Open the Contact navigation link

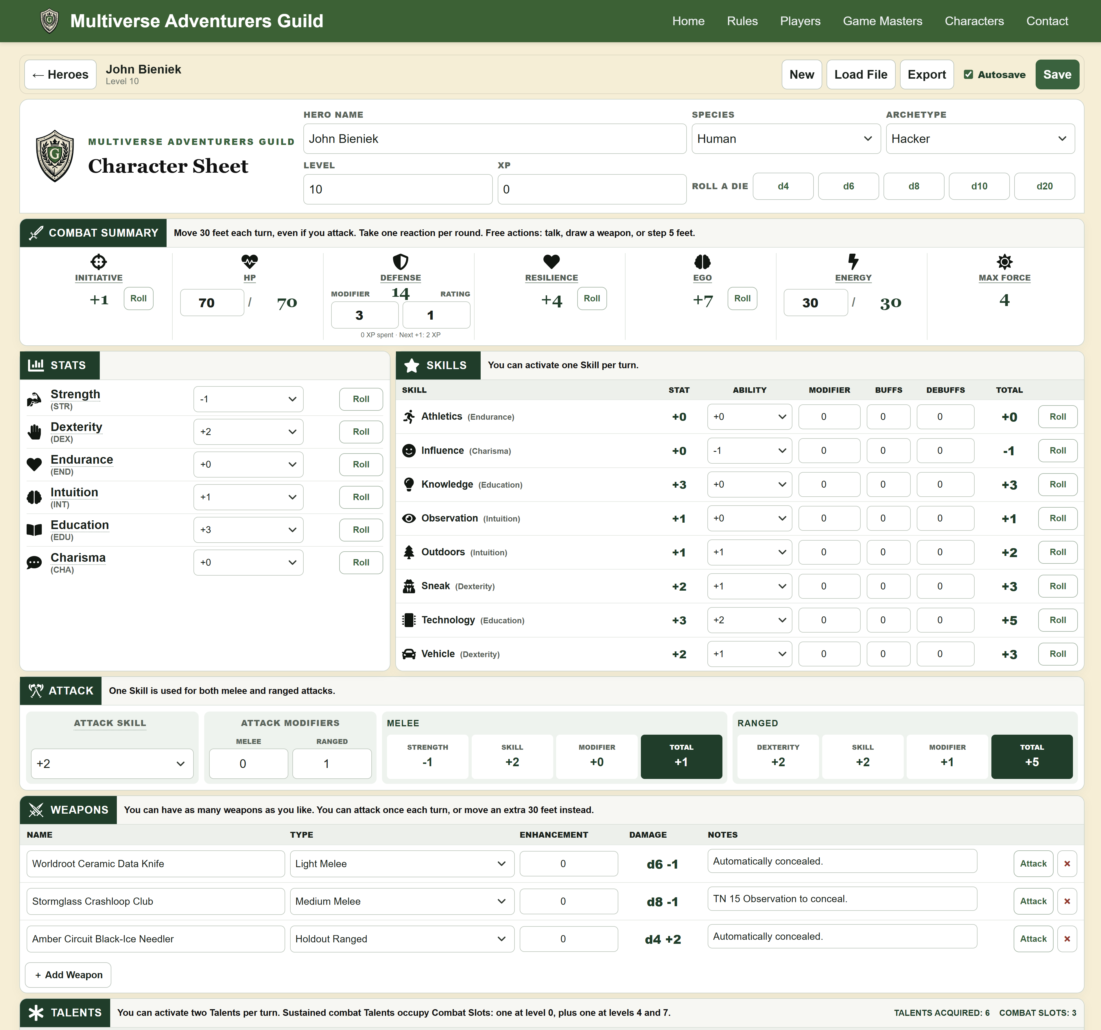pos(1047,21)
